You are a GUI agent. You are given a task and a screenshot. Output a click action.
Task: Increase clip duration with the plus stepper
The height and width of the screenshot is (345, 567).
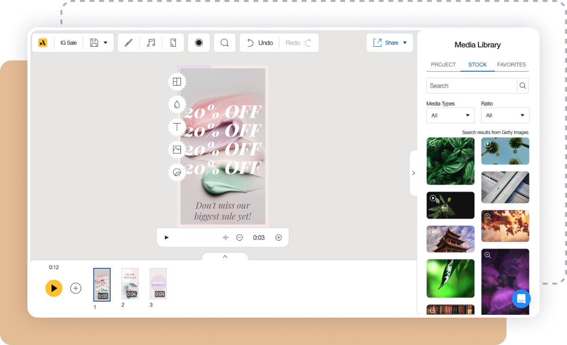tap(278, 237)
